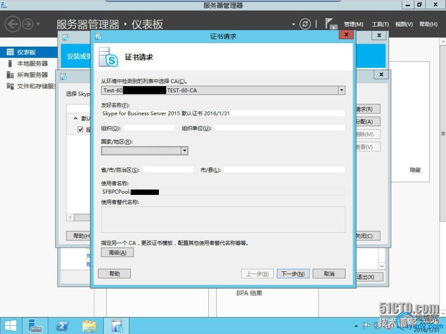Open the 国家/地区 dropdown
Screen dimensions: 446x334
pos(185,150)
